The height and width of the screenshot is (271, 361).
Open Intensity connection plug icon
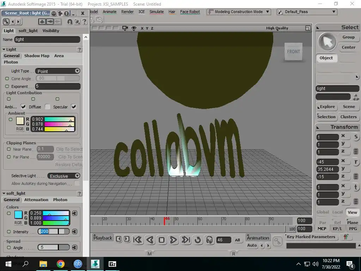click(x=75, y=231)
